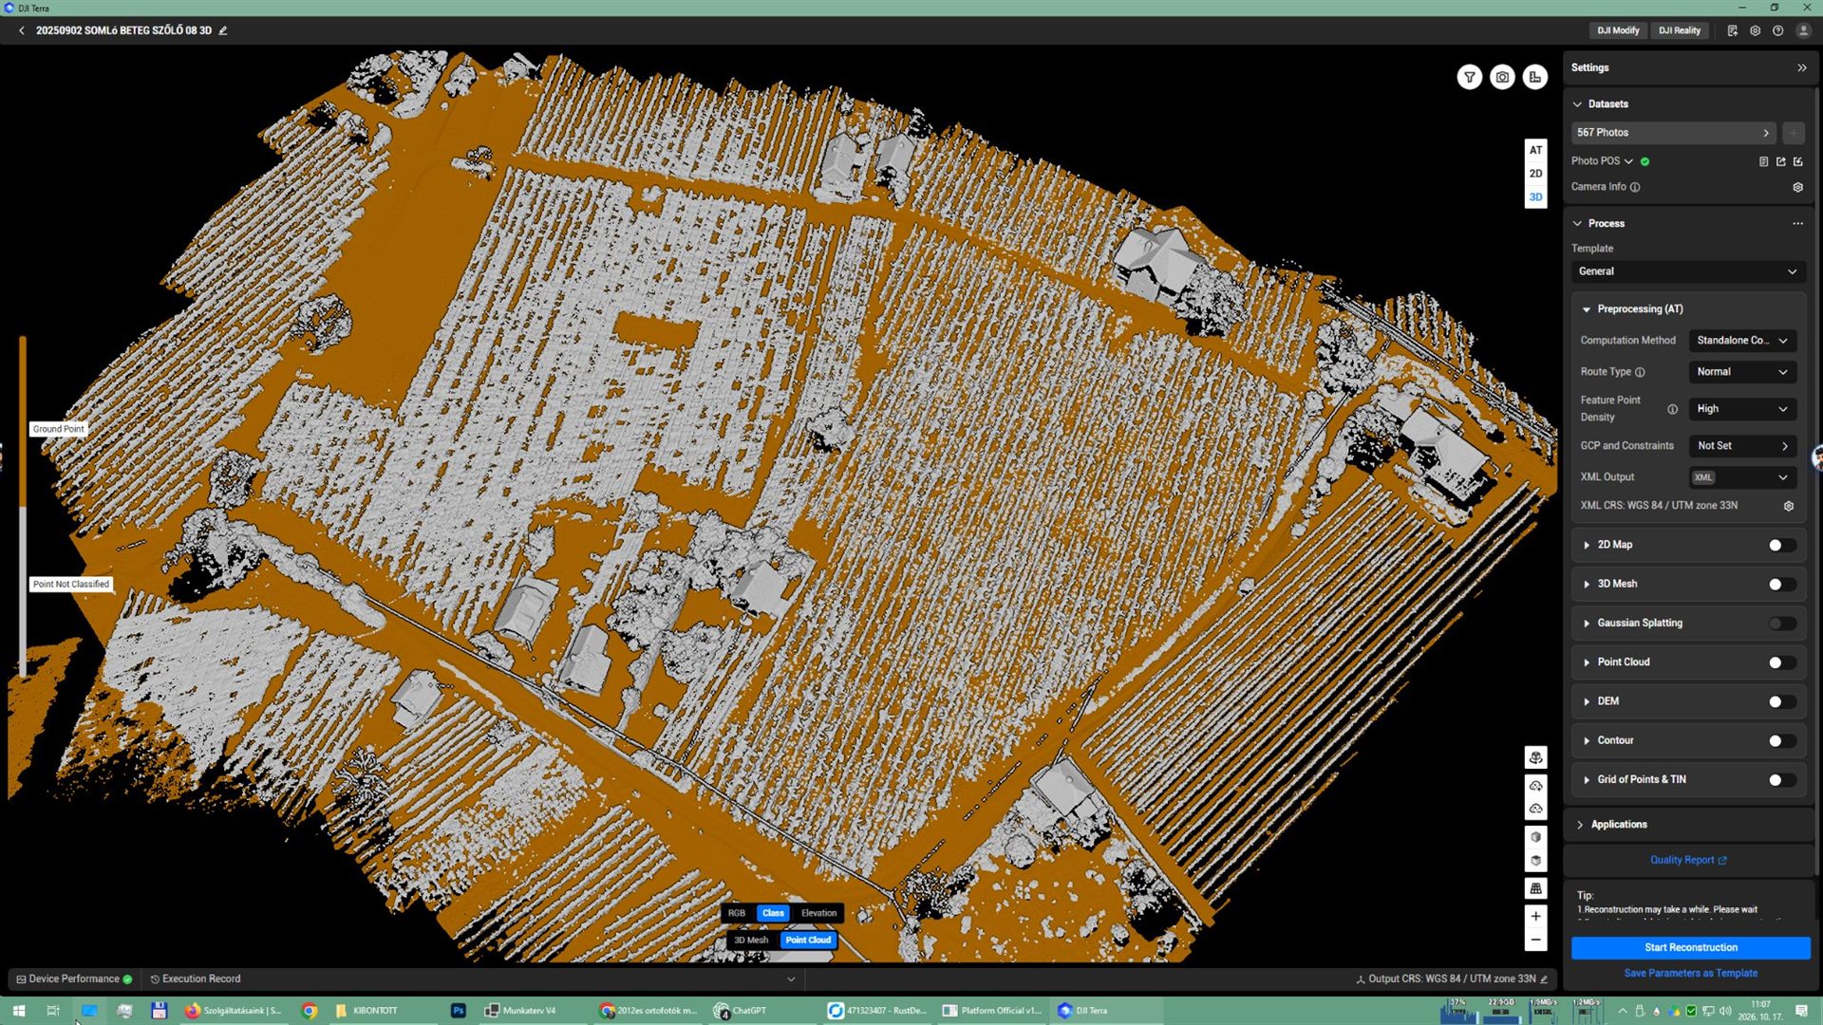
Task: Edit the Output CRS pencil icon
Action: tap(1544, 978)
